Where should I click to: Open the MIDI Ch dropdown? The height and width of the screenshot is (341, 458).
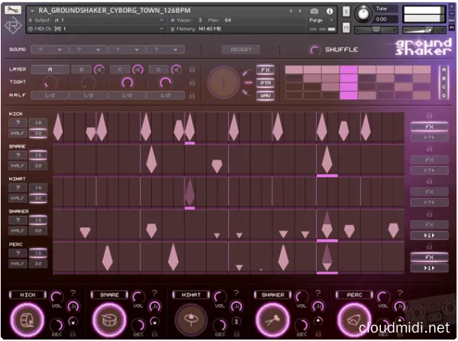pyautogui.click(x=96, y=29)
